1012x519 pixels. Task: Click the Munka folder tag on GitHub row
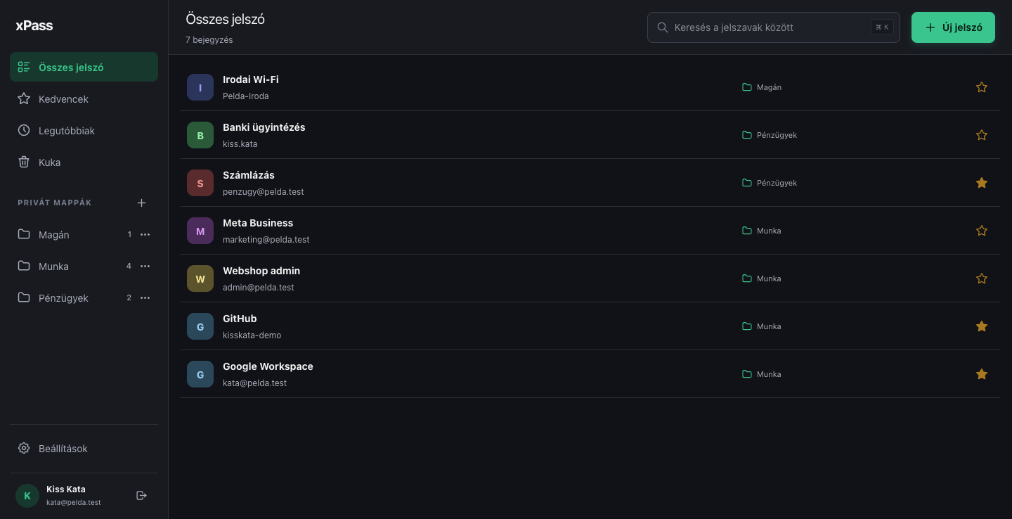pos(762,326)
